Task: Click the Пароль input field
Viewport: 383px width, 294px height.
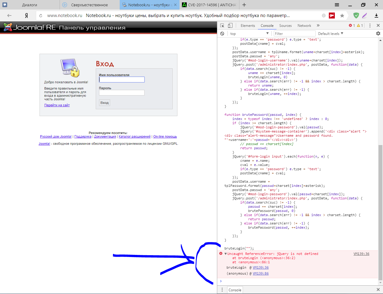Action: (x=122, y=93)
